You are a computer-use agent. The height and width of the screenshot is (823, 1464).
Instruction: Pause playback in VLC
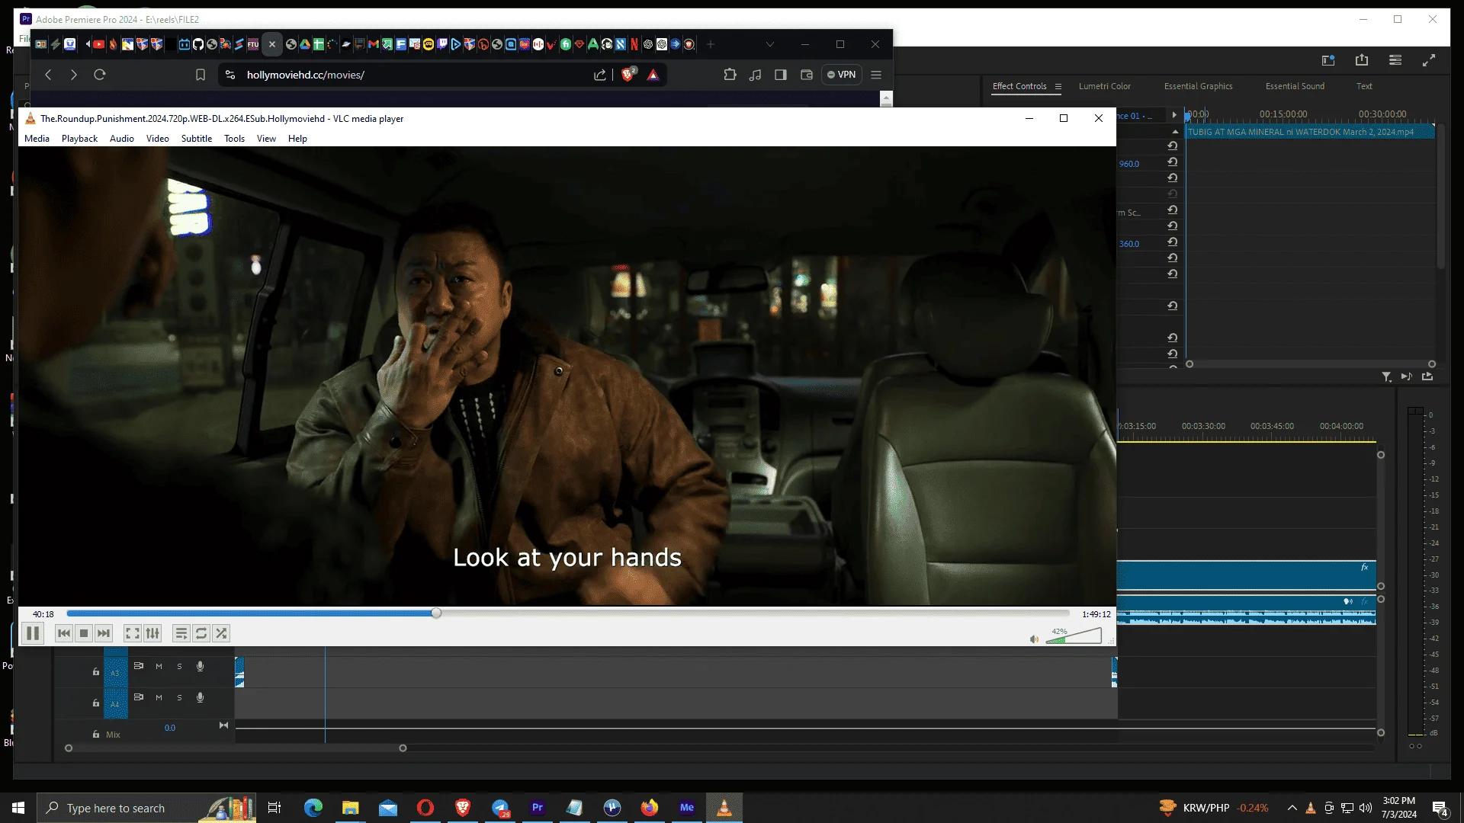coord(33,633)
